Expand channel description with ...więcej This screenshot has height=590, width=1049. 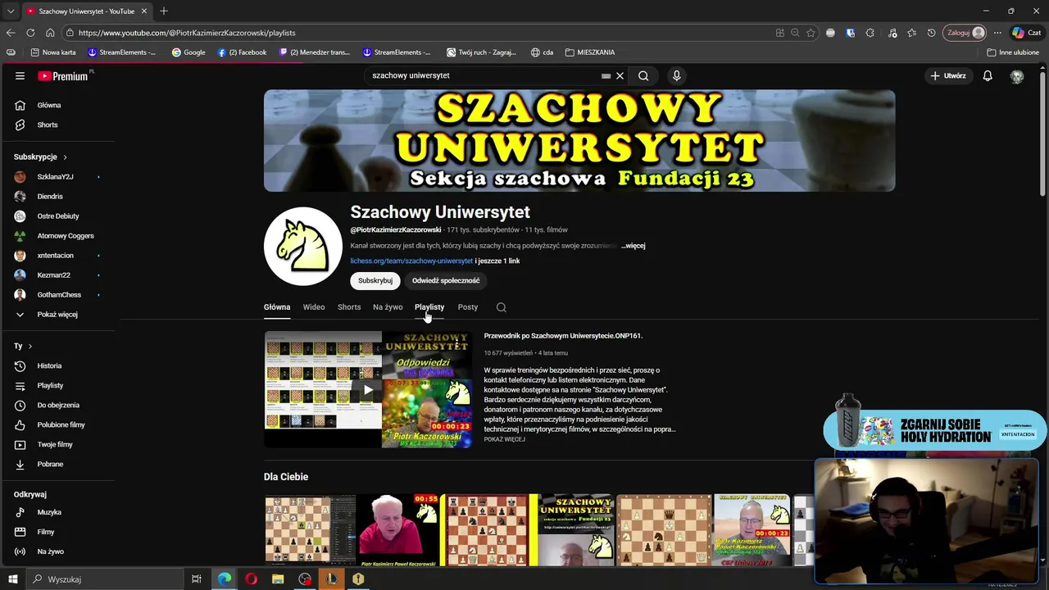[x=633, y=246]
